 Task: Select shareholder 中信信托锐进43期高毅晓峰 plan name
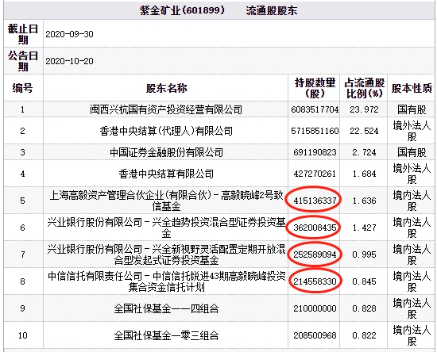166,281
